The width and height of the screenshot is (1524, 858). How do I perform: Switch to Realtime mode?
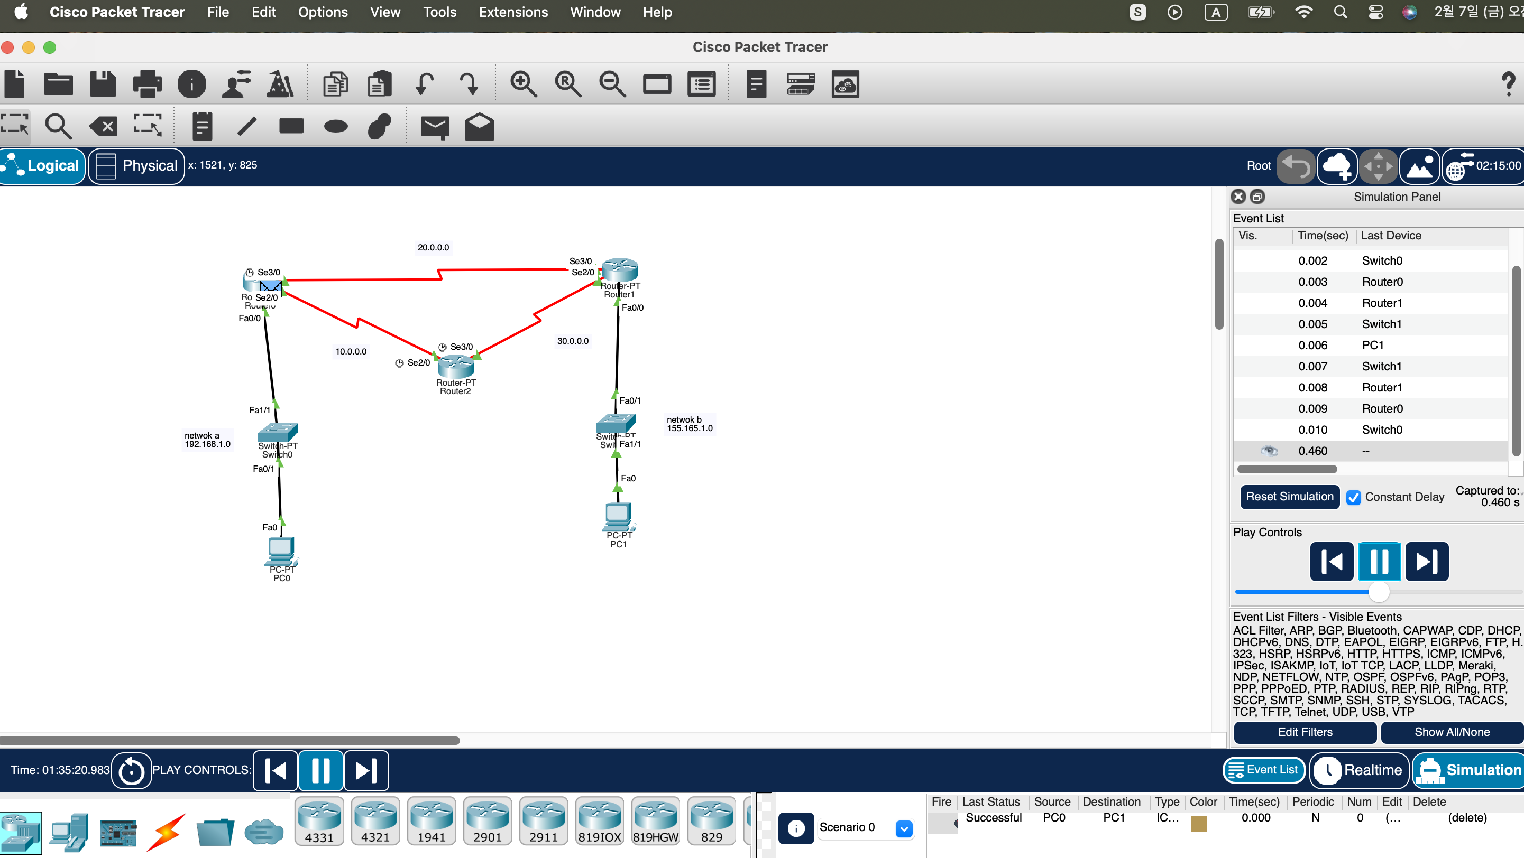coord(1360,770)
